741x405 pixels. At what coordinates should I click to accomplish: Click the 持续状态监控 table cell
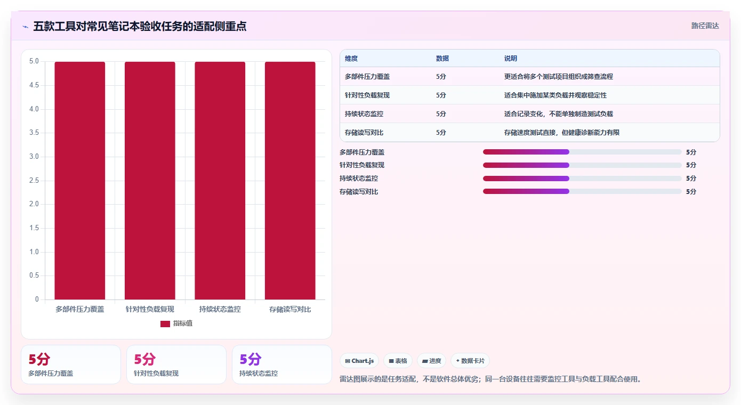pos(364,114)
